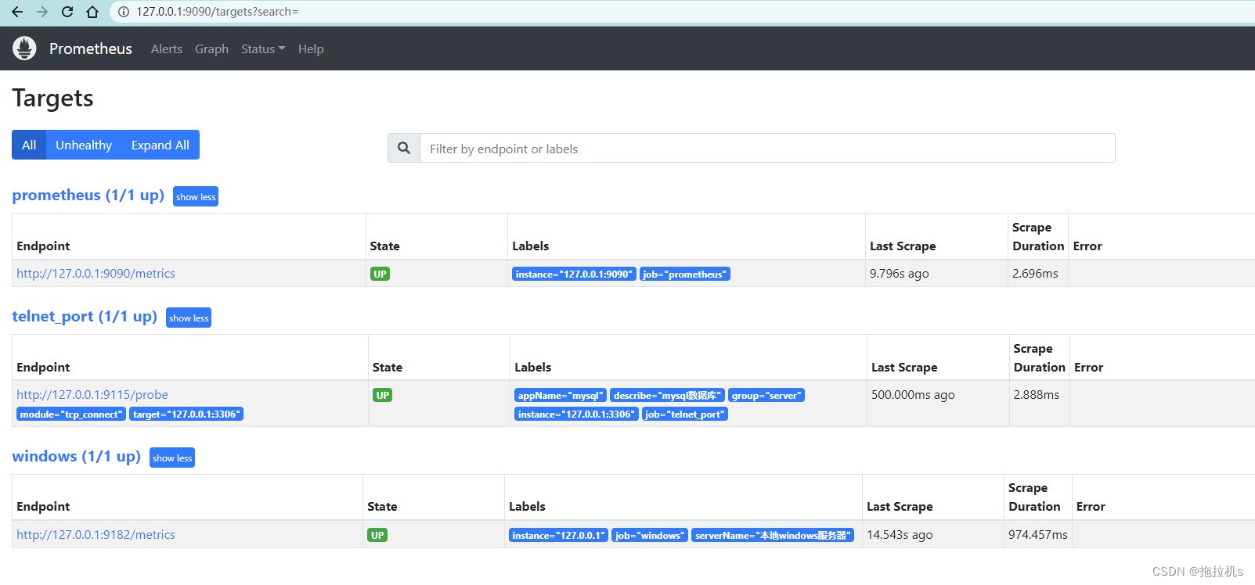This screenshot has width=1255, height=585.
Task: Click the job="telnet_port" label
Action: pos(685,414)
